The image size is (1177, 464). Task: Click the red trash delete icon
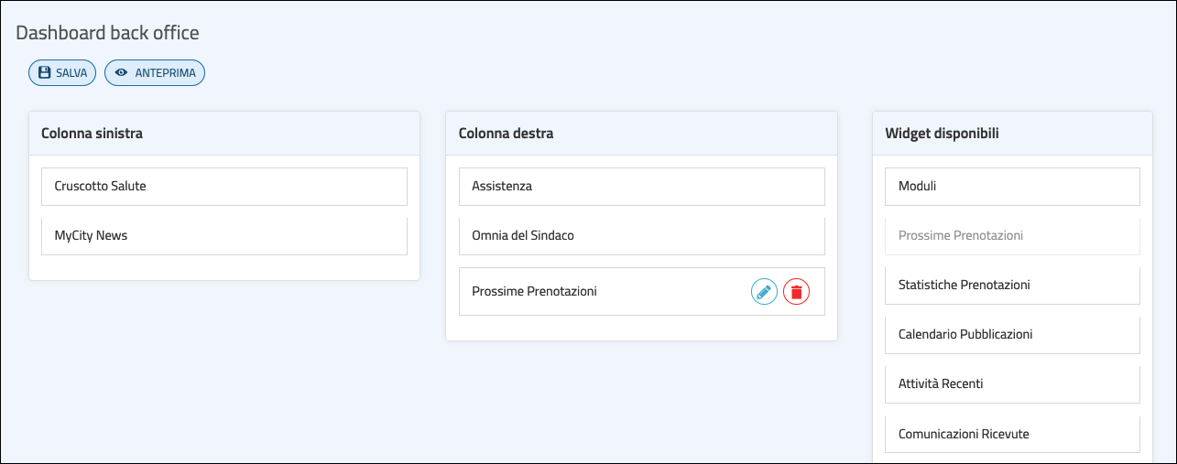797,292
